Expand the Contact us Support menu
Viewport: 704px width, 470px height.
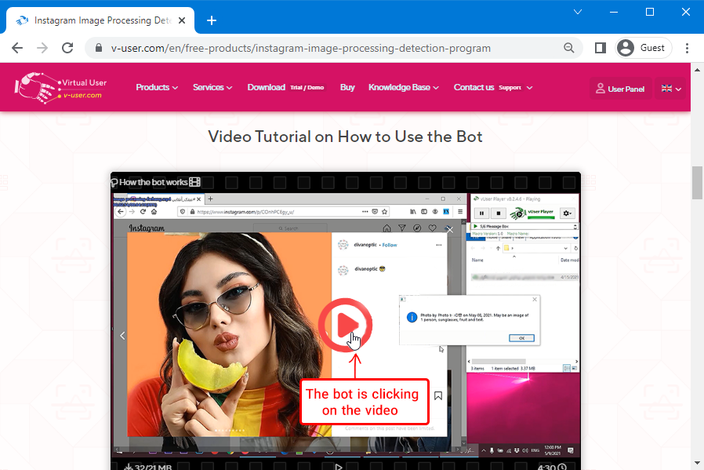493,88
